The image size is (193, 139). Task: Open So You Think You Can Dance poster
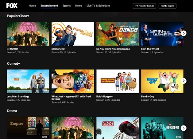(x=117, y=34)
